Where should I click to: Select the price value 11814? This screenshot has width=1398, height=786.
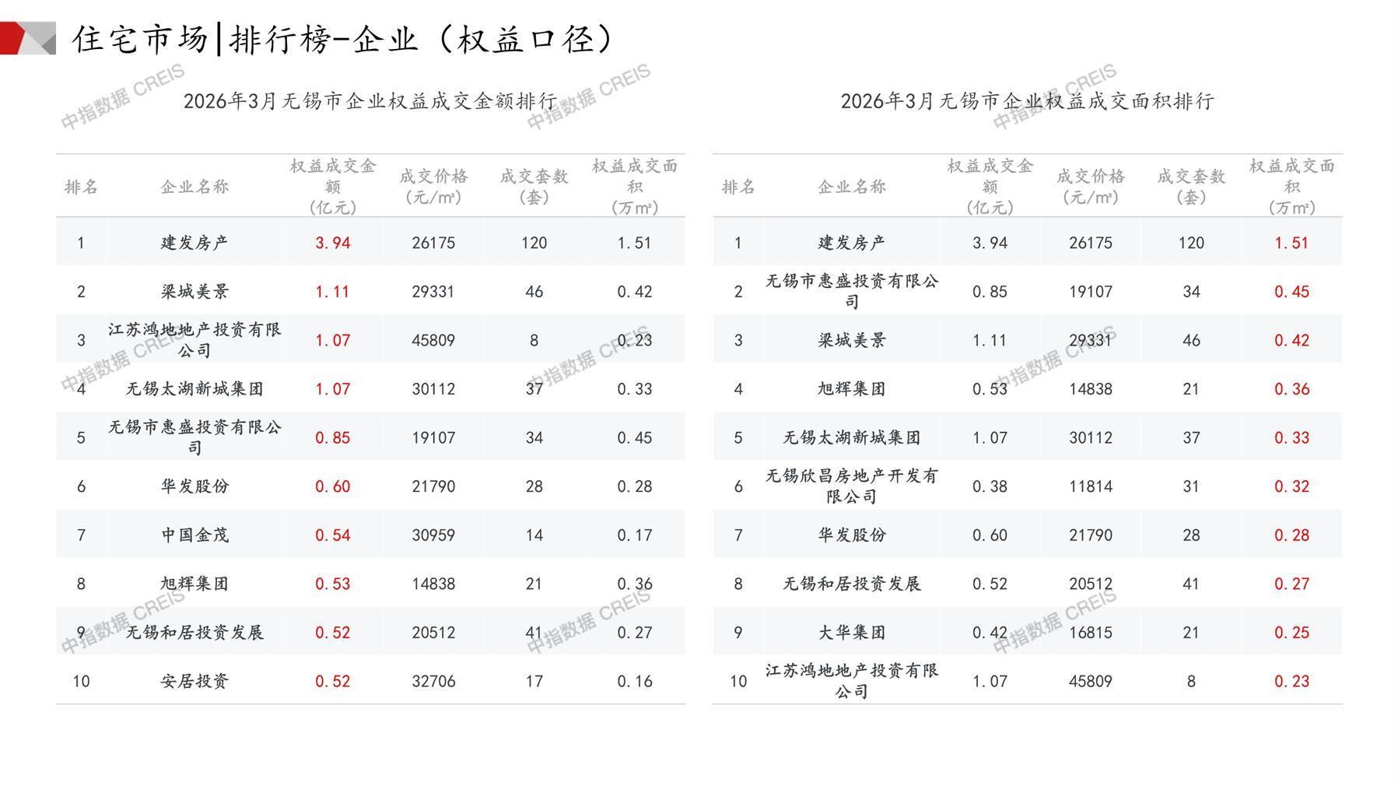coord(1090,486)
